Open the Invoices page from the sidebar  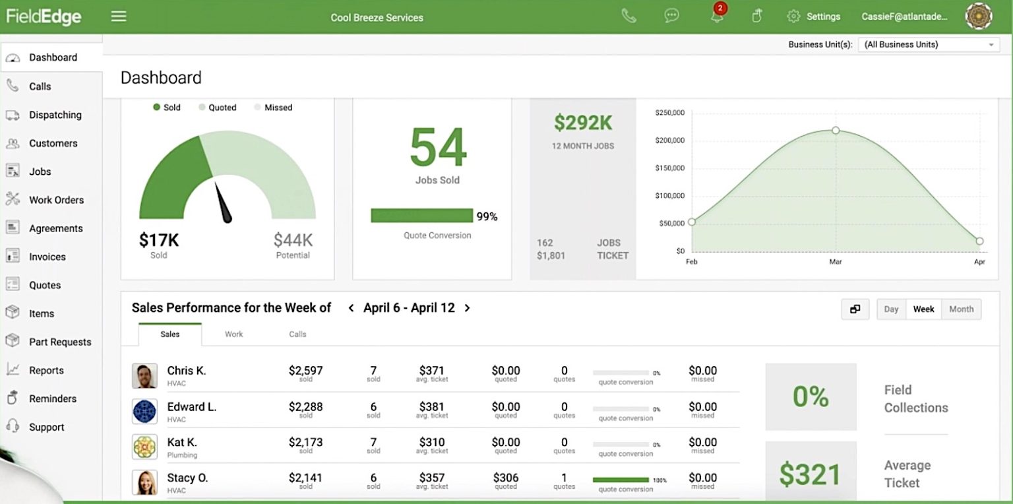tap(47, 257)
